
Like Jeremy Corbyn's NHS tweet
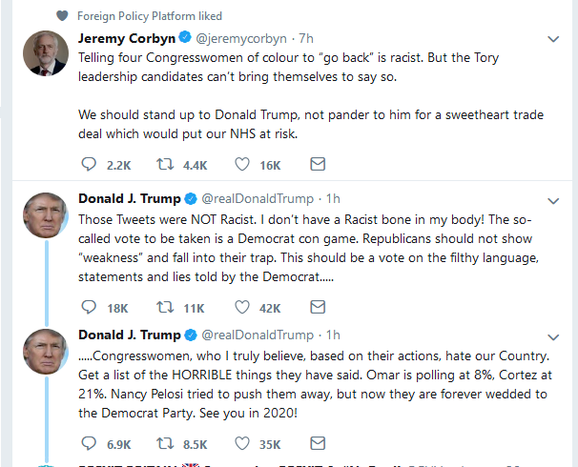[x=243, y=165]
